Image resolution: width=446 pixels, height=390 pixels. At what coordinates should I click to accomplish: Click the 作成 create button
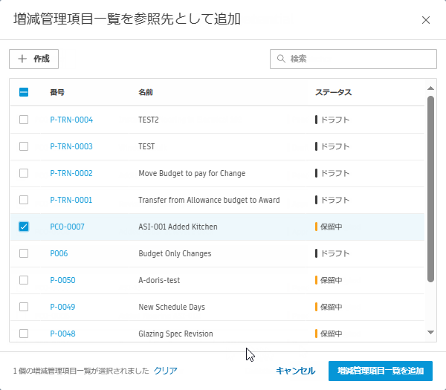point(34,59)
